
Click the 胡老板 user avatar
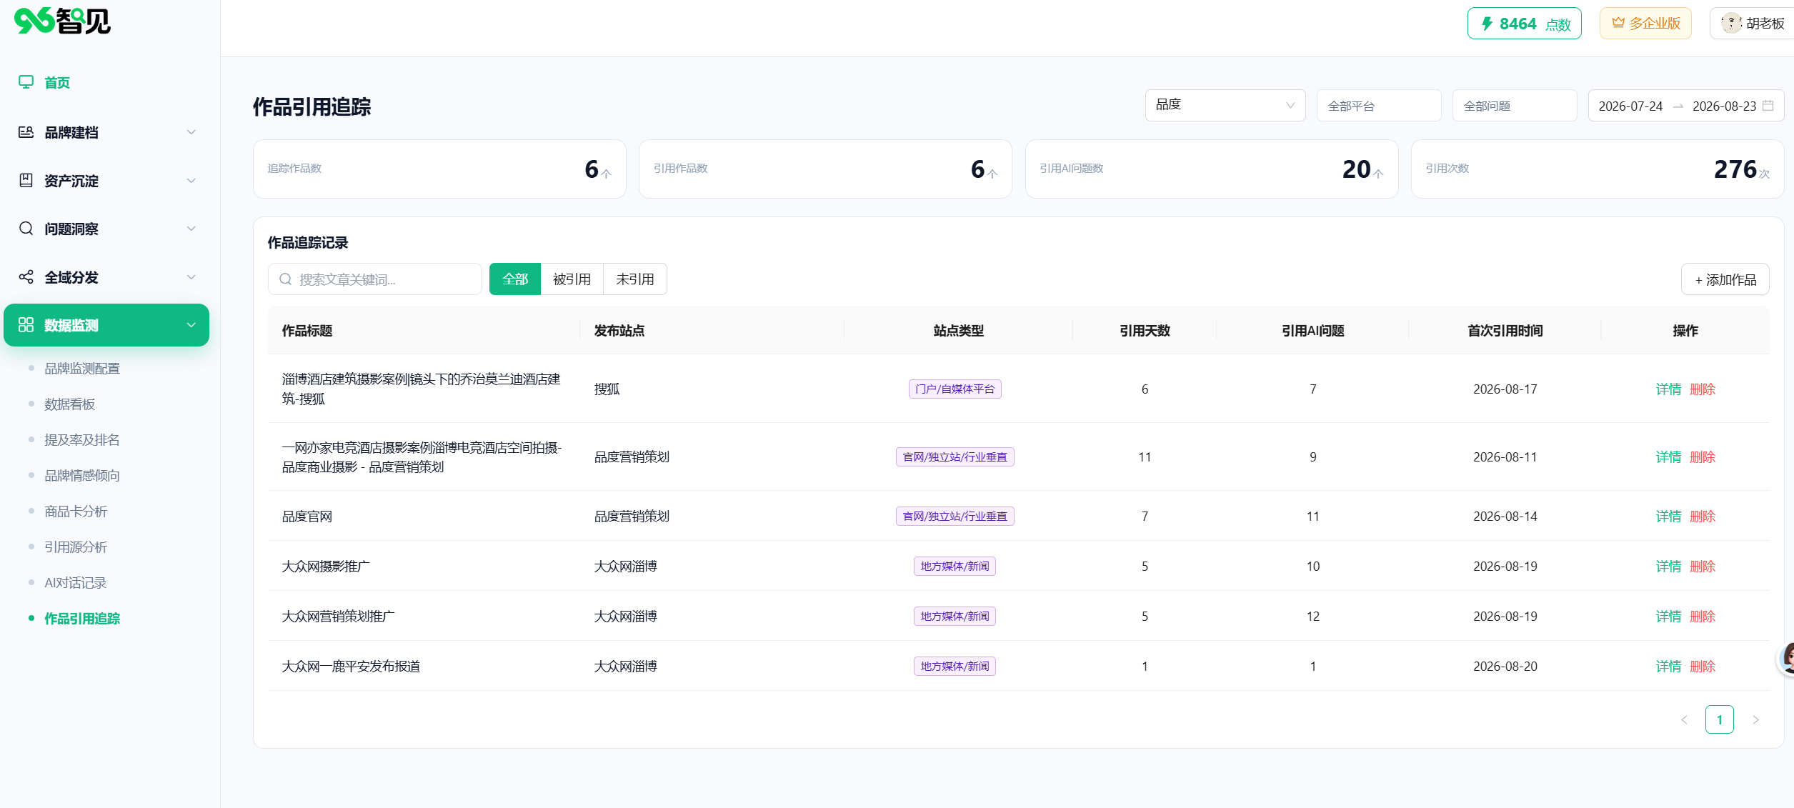coord(1730,24)
